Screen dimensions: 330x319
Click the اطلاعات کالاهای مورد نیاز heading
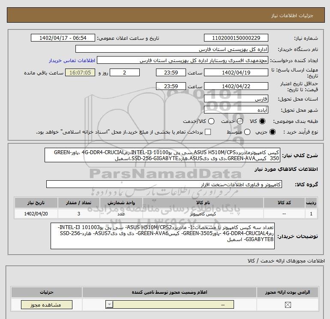point(286,169)
